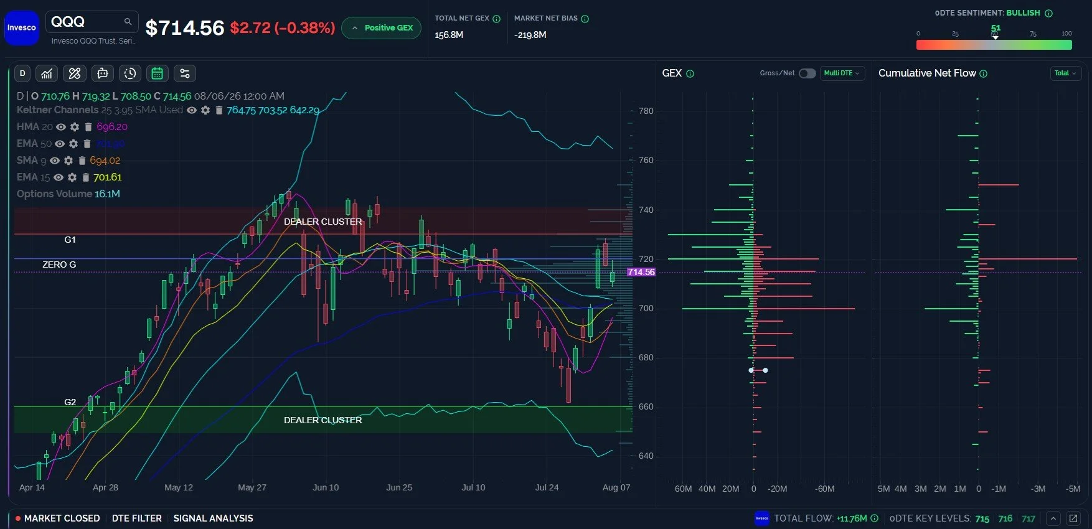Viewport: 1092px width, 529px height.
Task: Show info for Cumulative Net Flow
Action: coord(984,73)
